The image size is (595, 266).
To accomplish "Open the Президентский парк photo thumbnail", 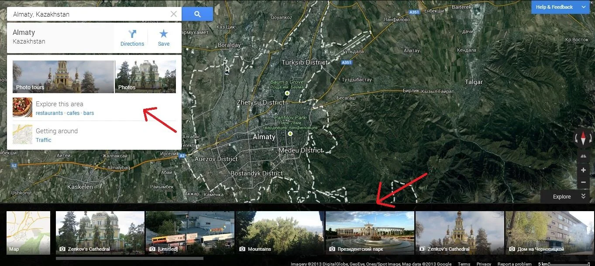I will [x=370, y=232].
